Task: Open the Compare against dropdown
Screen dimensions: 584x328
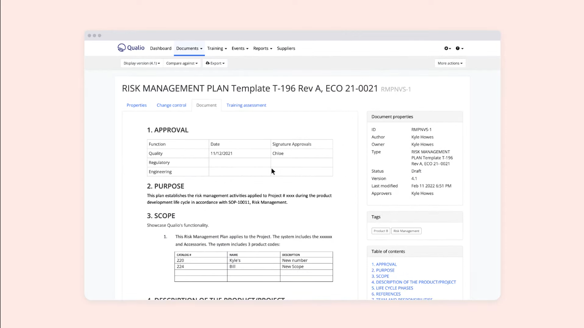Action: point(182,63)
